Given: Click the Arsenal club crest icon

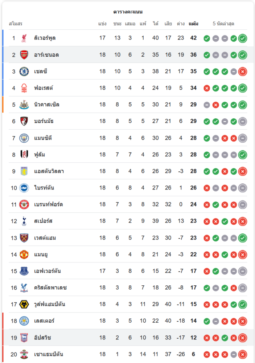Looking at the screenshot, I should pyautogui.click(x=24, y=55).
